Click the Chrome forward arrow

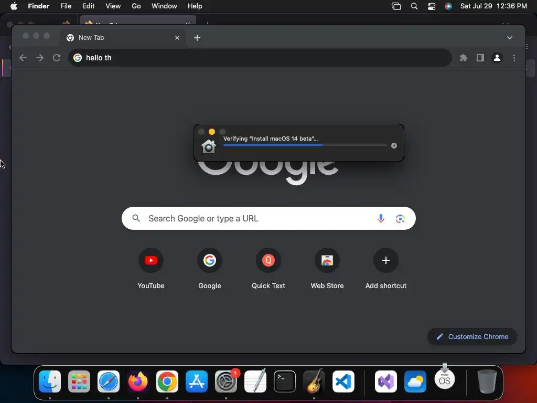[40, 58]
